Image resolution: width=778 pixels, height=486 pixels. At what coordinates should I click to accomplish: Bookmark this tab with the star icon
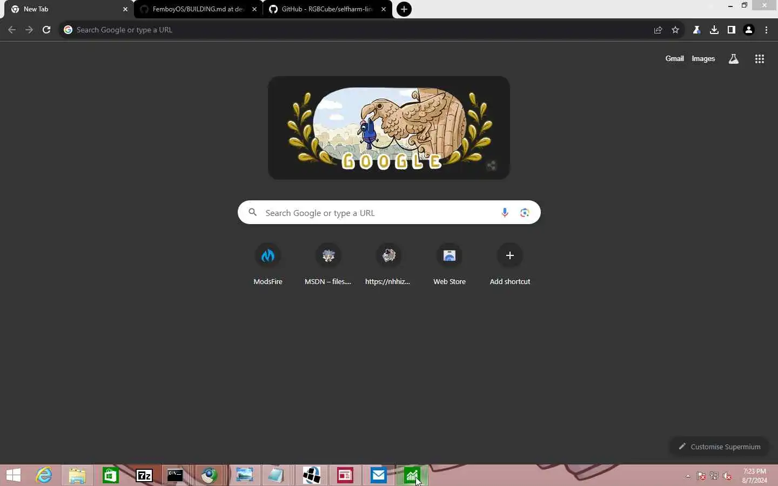click(675, 30)
